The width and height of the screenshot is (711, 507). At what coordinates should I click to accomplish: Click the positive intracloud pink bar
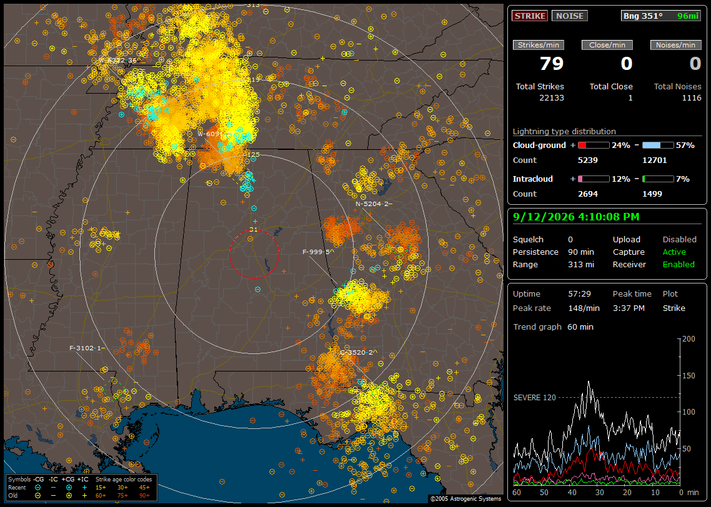(x=594, y=179)
